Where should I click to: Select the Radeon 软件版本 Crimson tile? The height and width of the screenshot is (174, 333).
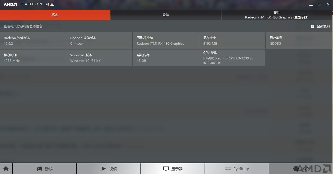pyautogui.click(x=99, y=41)
